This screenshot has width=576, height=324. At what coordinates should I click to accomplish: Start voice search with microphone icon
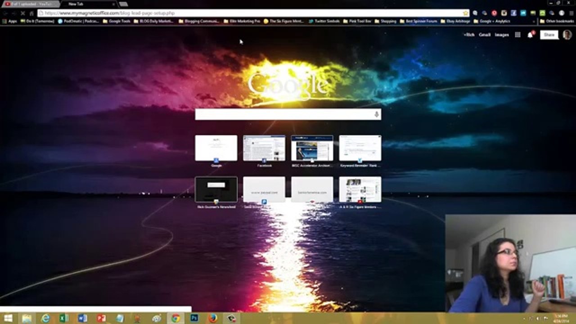pos(377,114)
